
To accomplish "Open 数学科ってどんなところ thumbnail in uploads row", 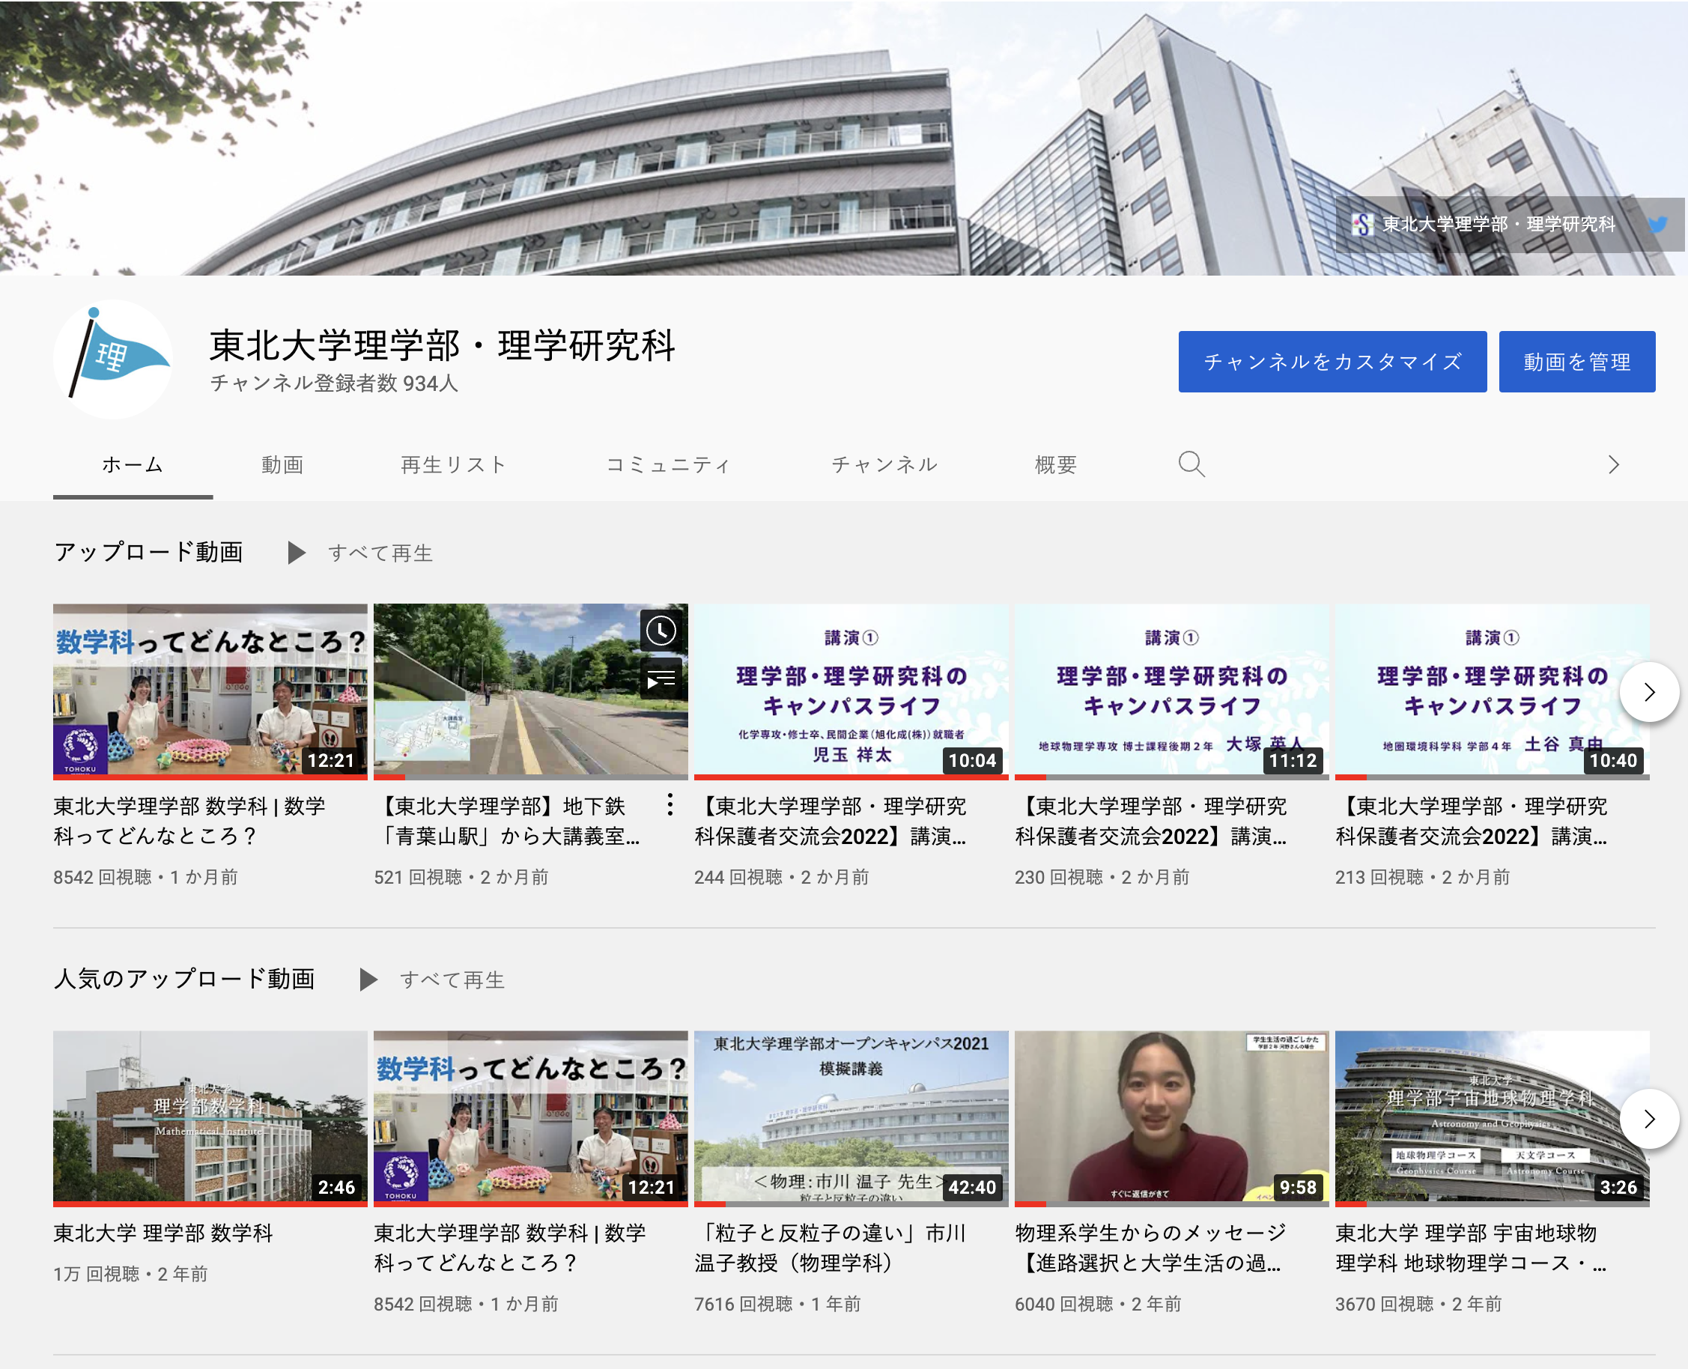I will pos(210,691).
